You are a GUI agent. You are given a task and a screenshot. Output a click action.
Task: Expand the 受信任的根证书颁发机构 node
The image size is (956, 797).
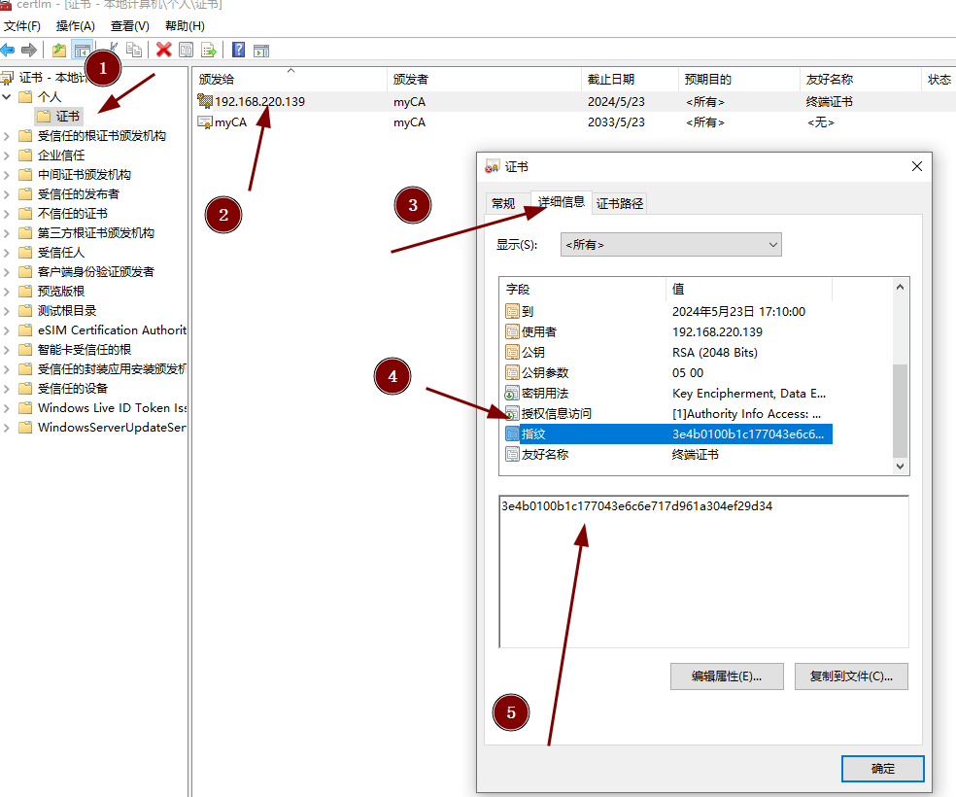(x=7, y=135)
